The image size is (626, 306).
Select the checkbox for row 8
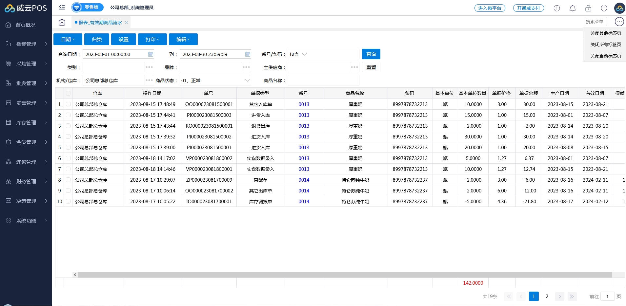(x=68, y=180)
